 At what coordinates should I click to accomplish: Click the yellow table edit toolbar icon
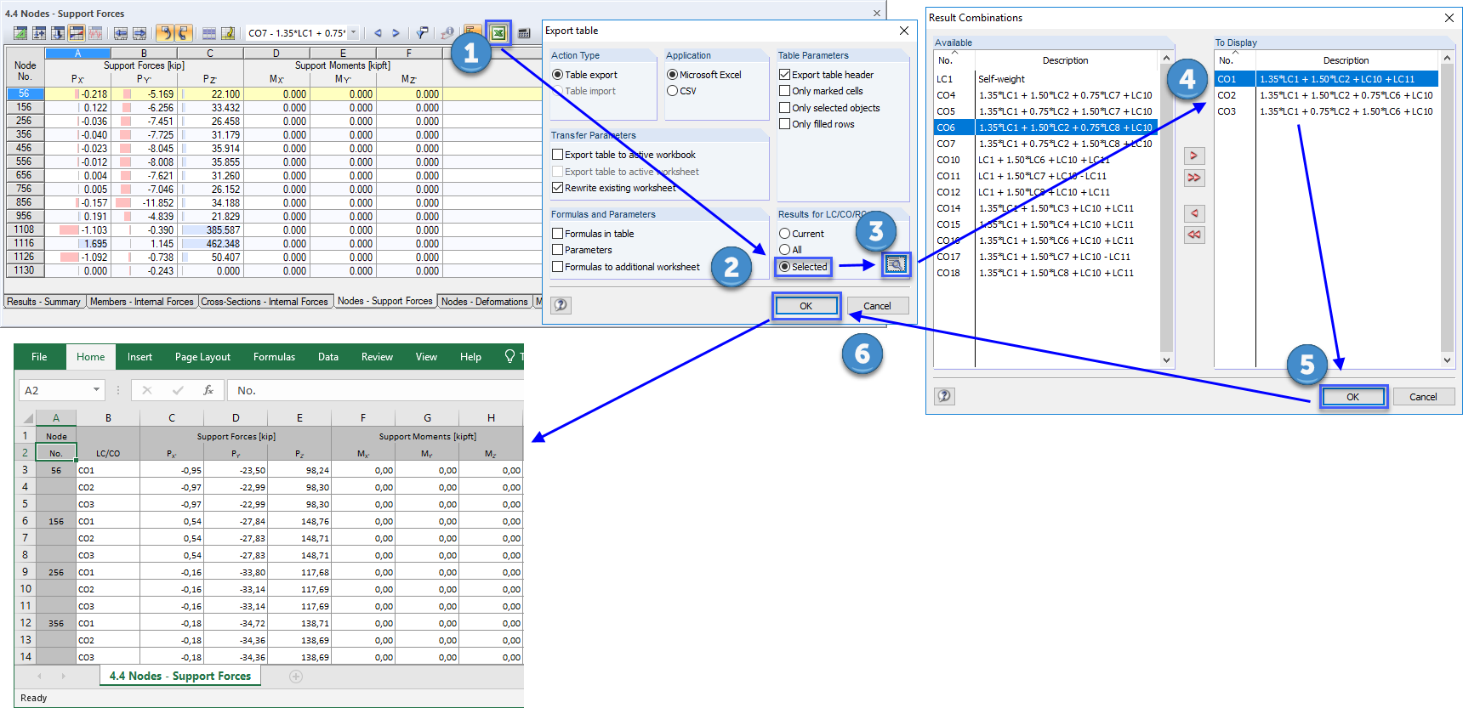(x=228, y=33)
